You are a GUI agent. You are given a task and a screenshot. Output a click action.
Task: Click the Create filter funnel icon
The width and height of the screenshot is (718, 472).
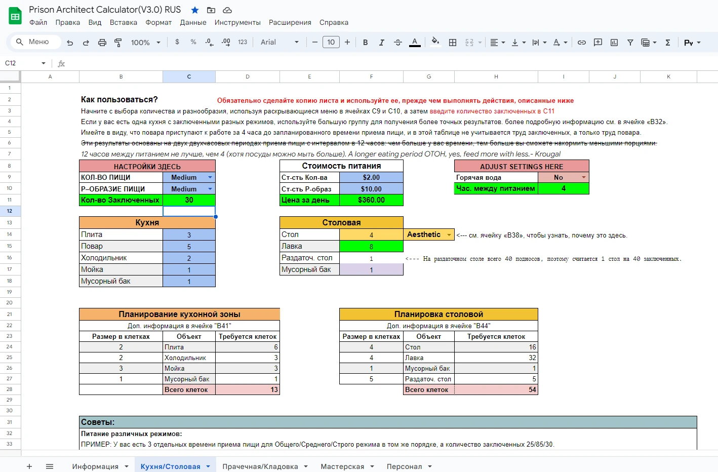pos(630,43)
